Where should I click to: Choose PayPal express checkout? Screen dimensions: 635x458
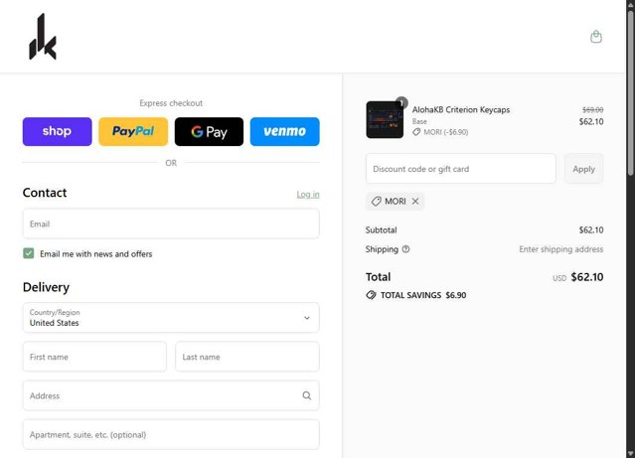point(133,131)
